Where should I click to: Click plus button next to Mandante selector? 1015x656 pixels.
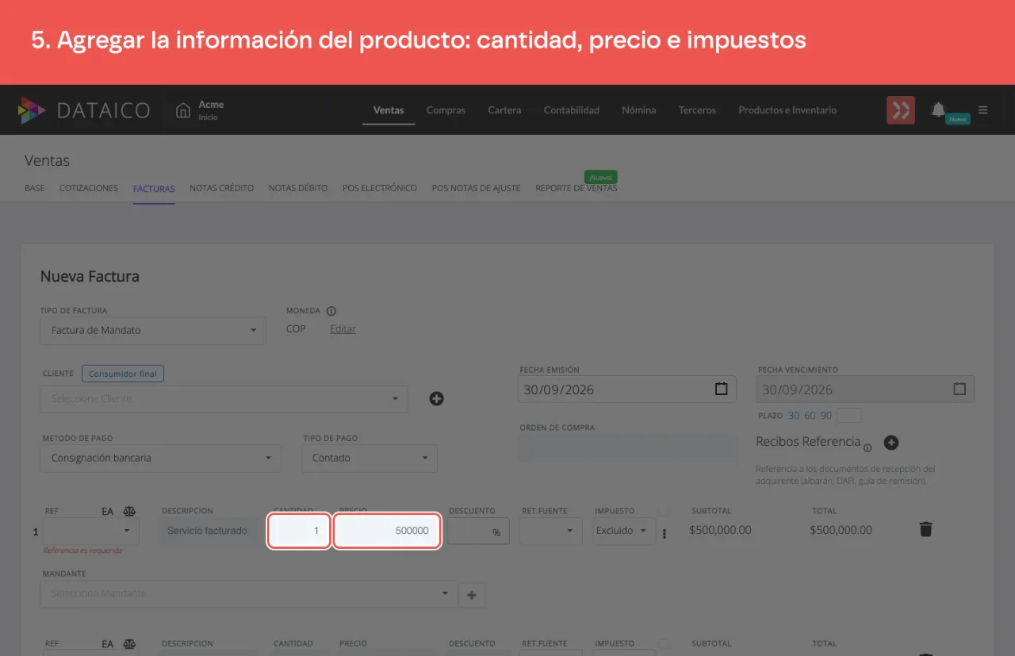pos(472,594)
